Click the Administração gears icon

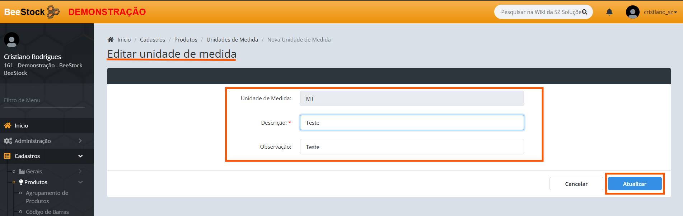click(x=8, y=141)
